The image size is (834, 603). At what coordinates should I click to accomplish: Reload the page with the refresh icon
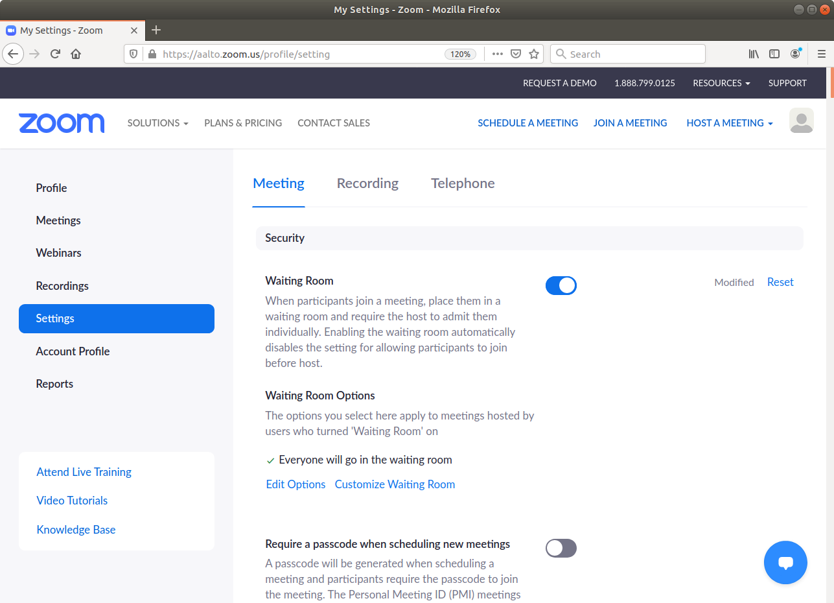coord(55,54)
